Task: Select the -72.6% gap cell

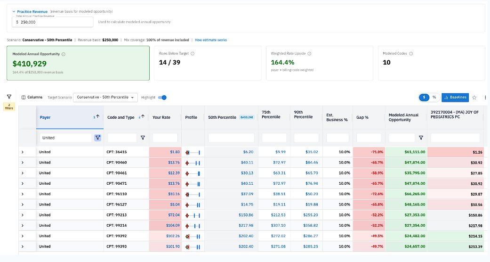Action: pyautogui.click(x=369, y=194)
